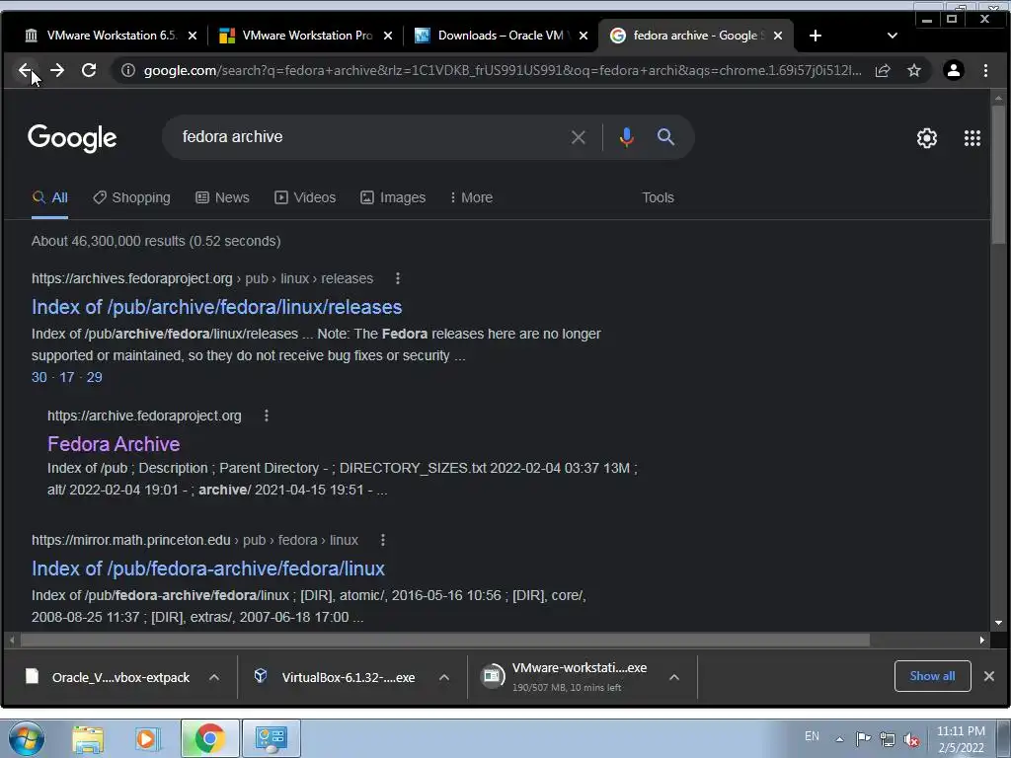The image size is (1011, 758).
Task: Select the Shopping results tab
Action: (x=131, y=197)
